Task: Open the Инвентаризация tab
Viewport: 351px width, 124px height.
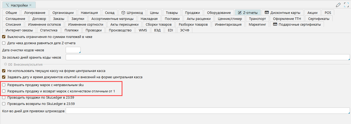Action: click(228, 25)
